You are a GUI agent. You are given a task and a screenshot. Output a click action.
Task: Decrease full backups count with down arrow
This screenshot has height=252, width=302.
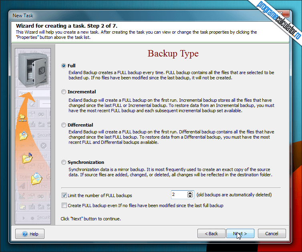pos(190,196)
